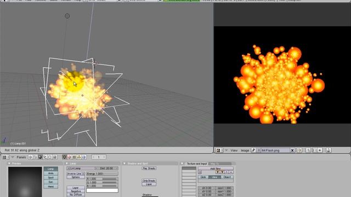This screenshot has width=351, height=197.
Task: Click the Dist: 20.00 number field
Action: (x=107, y=169)
